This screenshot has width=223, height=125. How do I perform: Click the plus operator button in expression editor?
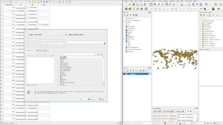[x=31, y=55]
